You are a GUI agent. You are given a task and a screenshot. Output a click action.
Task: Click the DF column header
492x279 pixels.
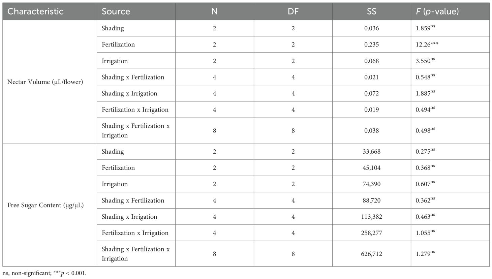coord(293,11)
